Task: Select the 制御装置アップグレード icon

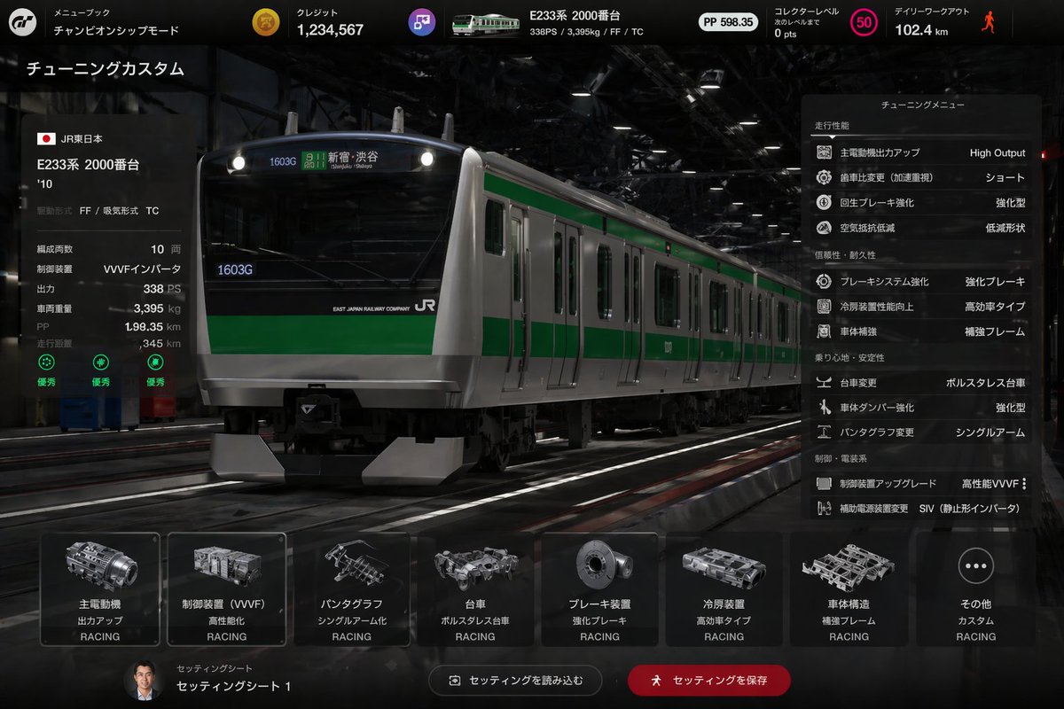Action: point(824,484)
